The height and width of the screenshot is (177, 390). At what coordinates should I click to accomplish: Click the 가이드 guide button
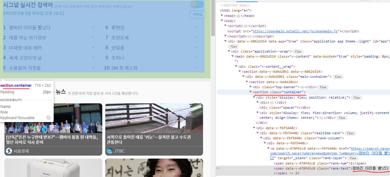point(198,15)
